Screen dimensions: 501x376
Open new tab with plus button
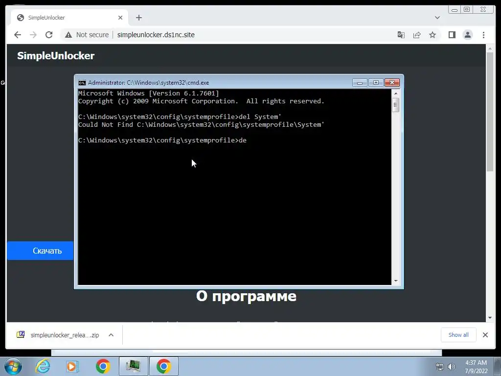pos(138,18)
